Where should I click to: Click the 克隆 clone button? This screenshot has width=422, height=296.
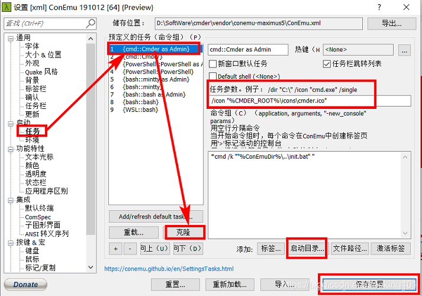[183, 232]
